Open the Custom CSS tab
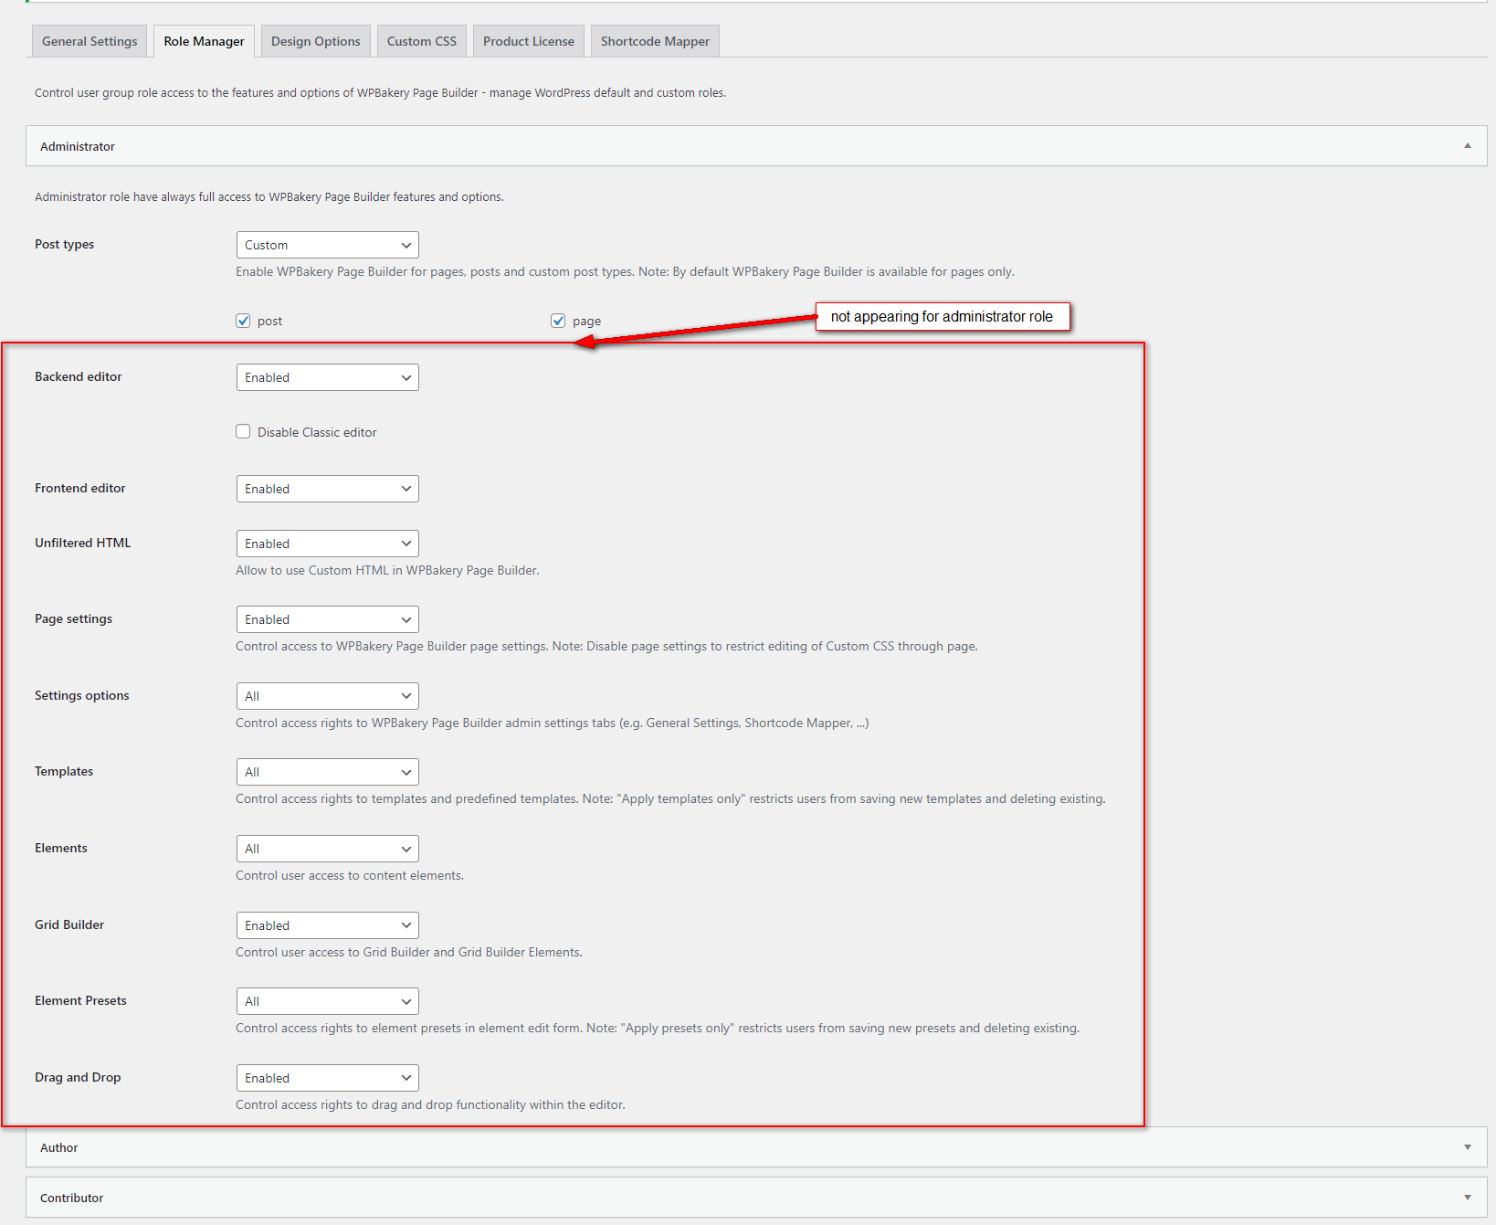The width and height of the screenshot is (1496, 1225). coord(422,41)
